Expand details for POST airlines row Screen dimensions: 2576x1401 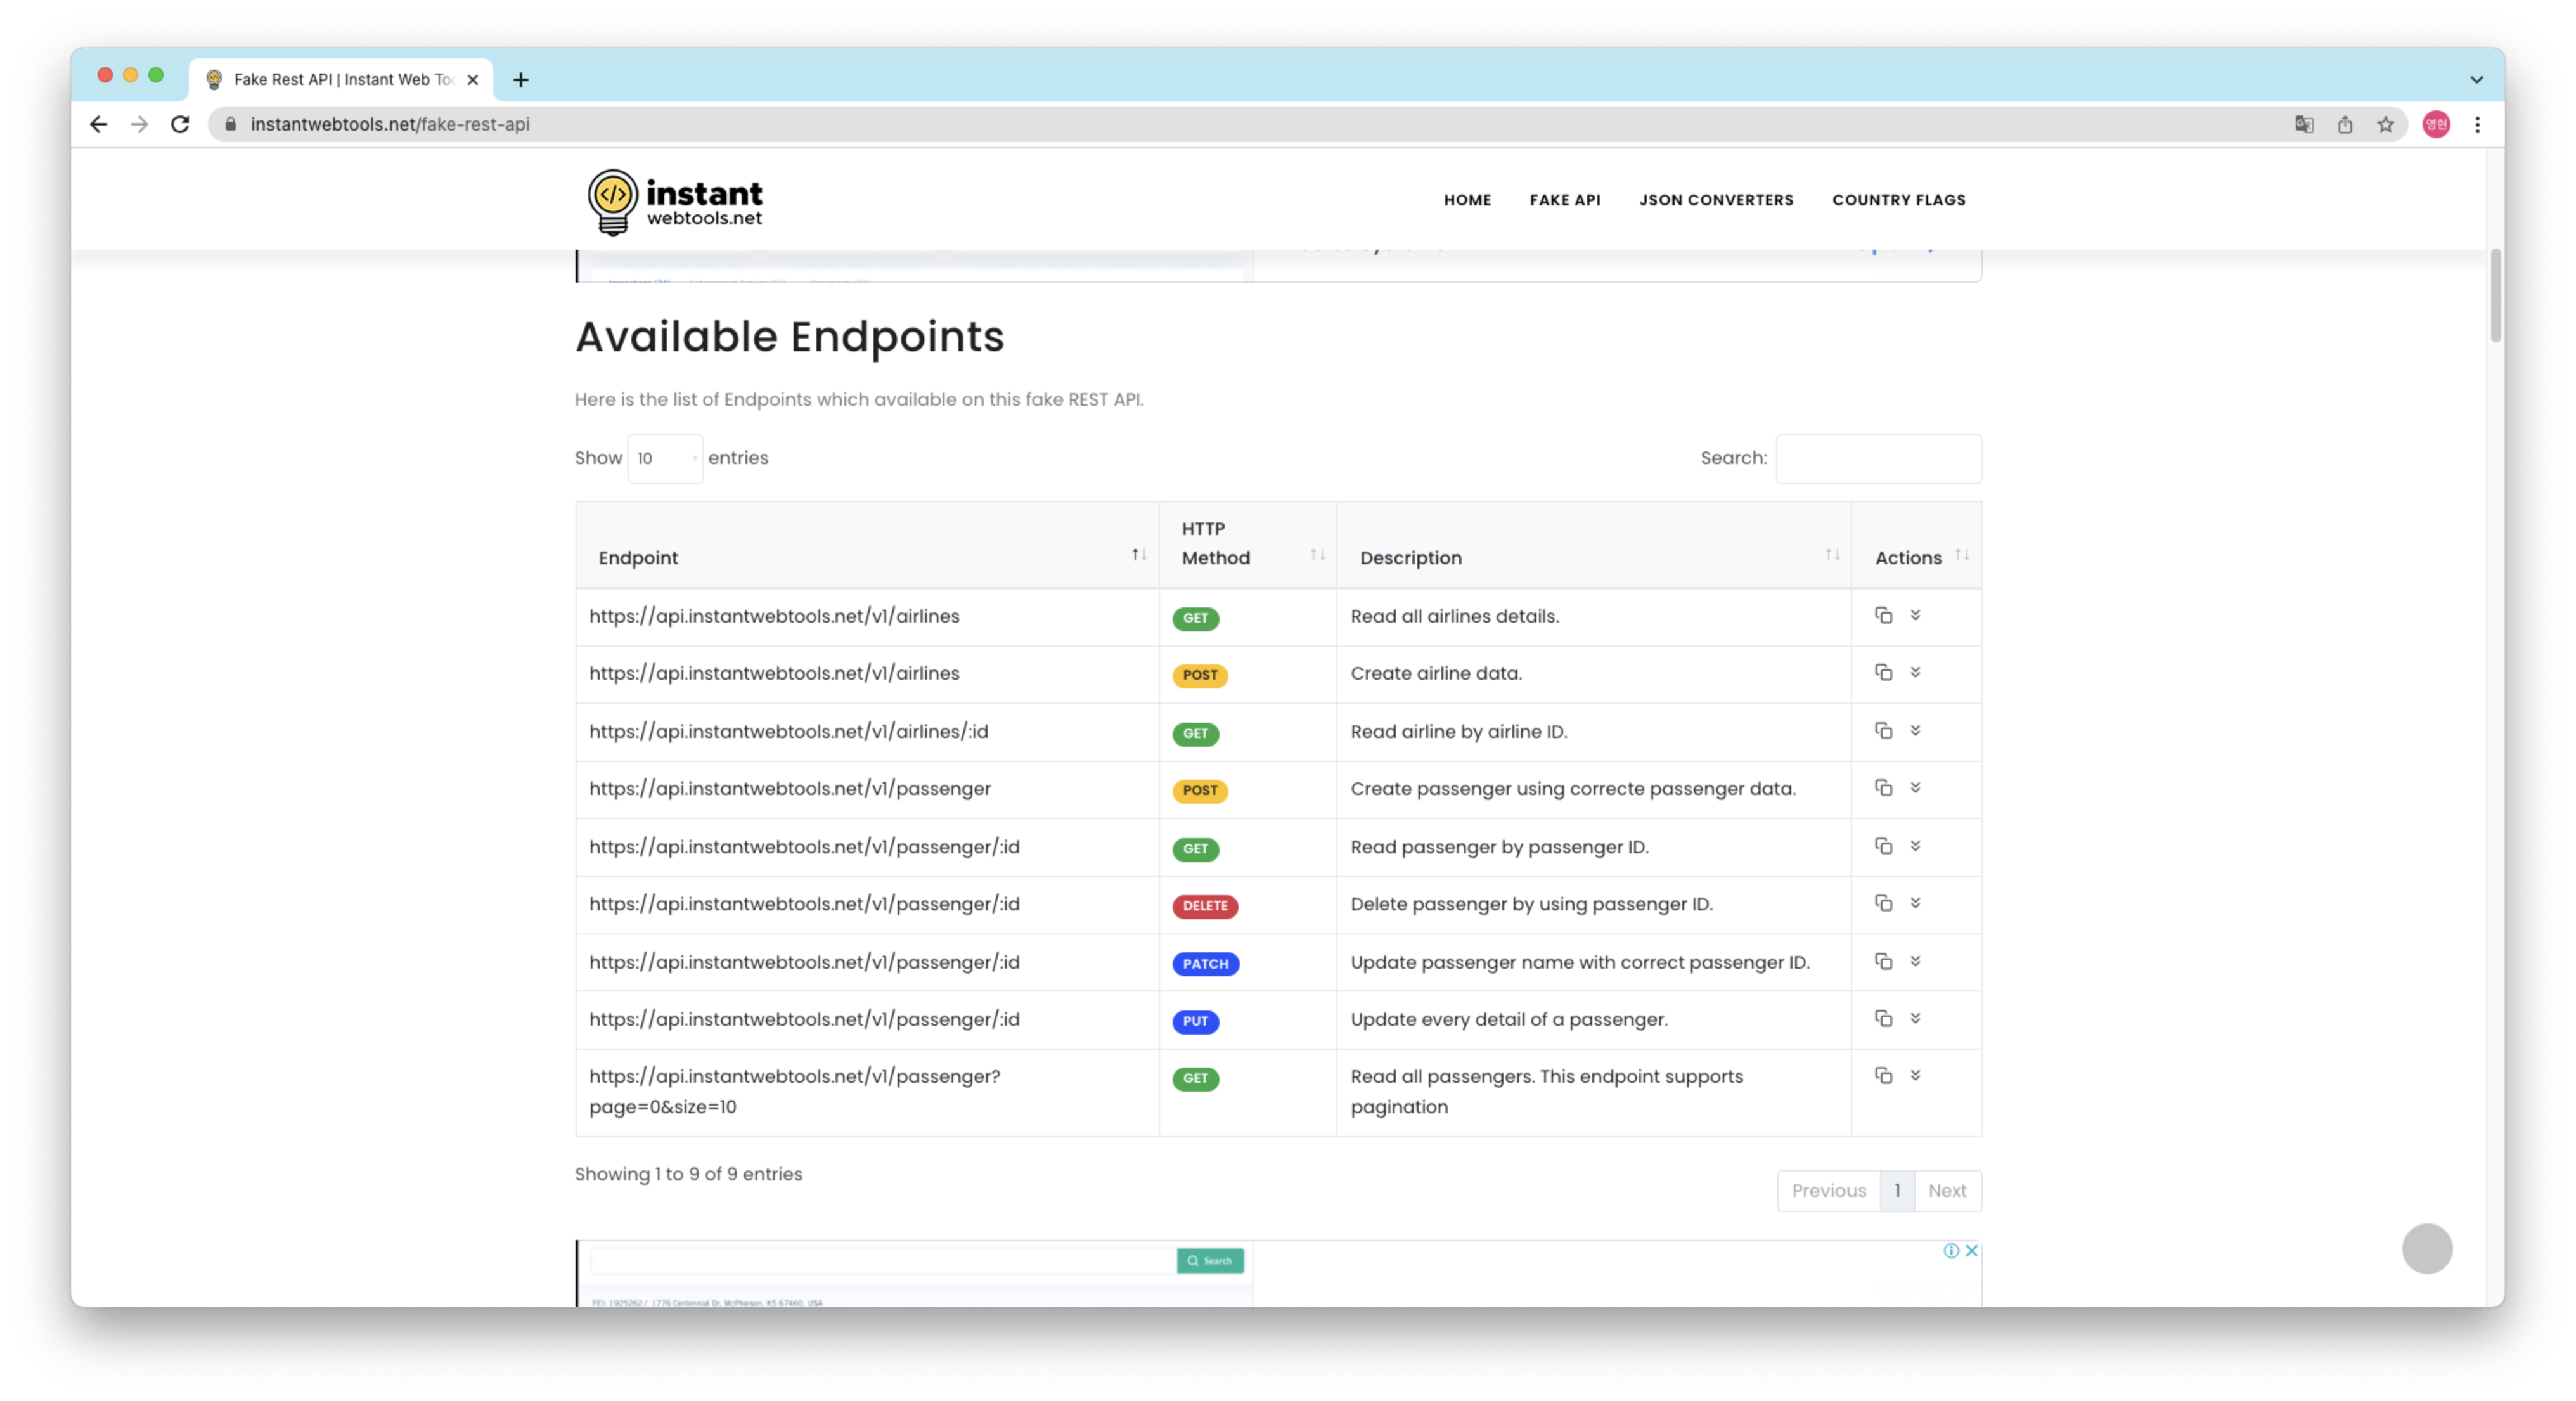[1915, 673]
